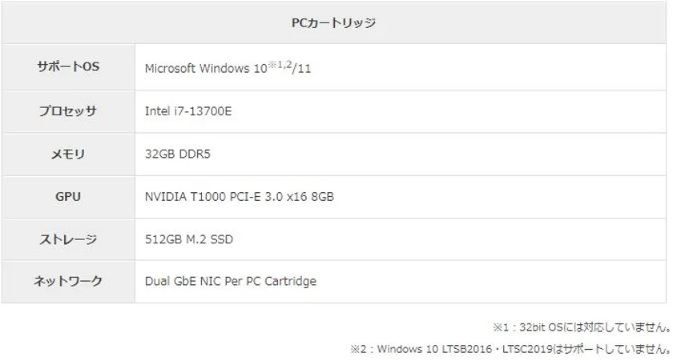Select the サポートOS row label

pyautogui.click(x=68, y=67)
